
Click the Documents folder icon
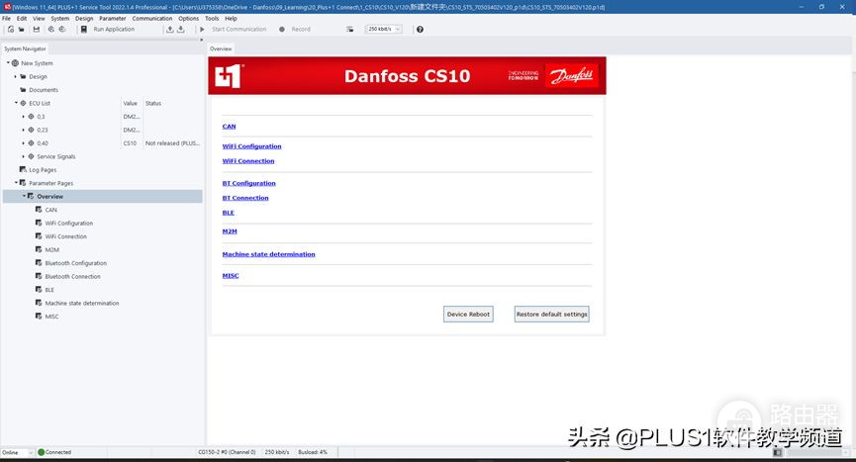23,89
